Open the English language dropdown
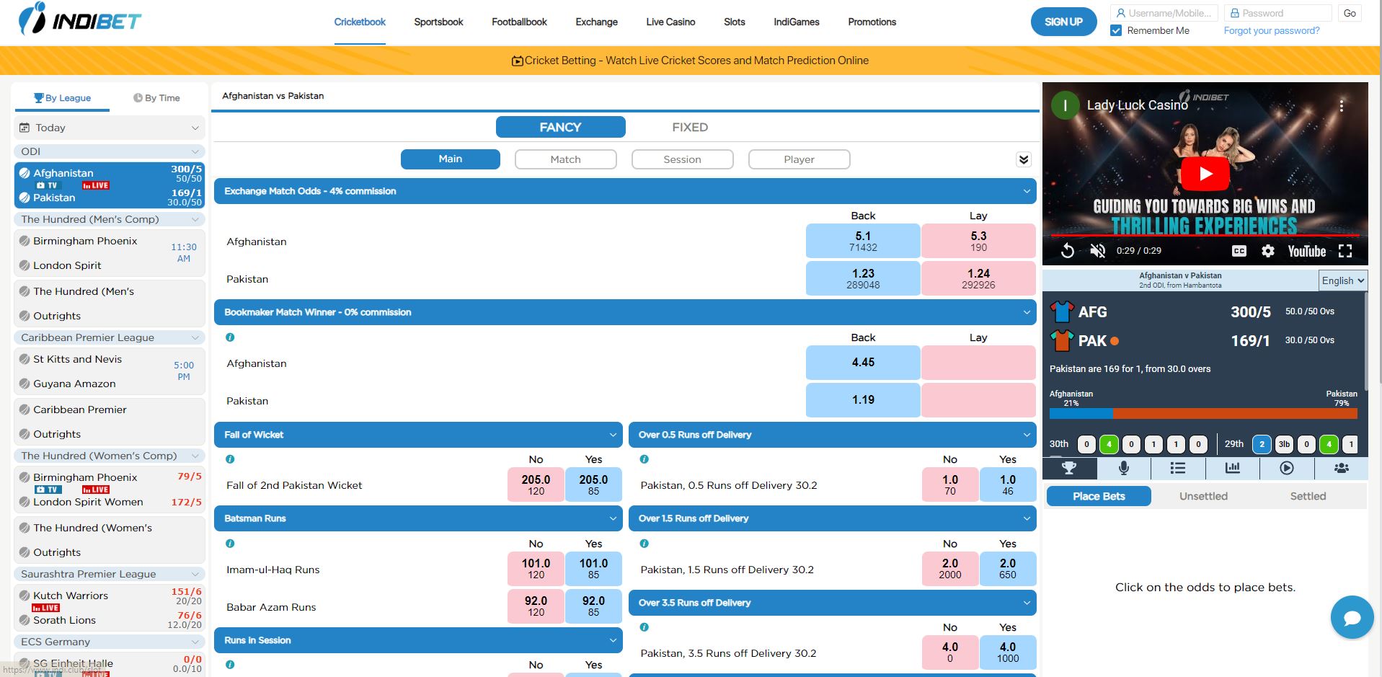 point(1343,280)
